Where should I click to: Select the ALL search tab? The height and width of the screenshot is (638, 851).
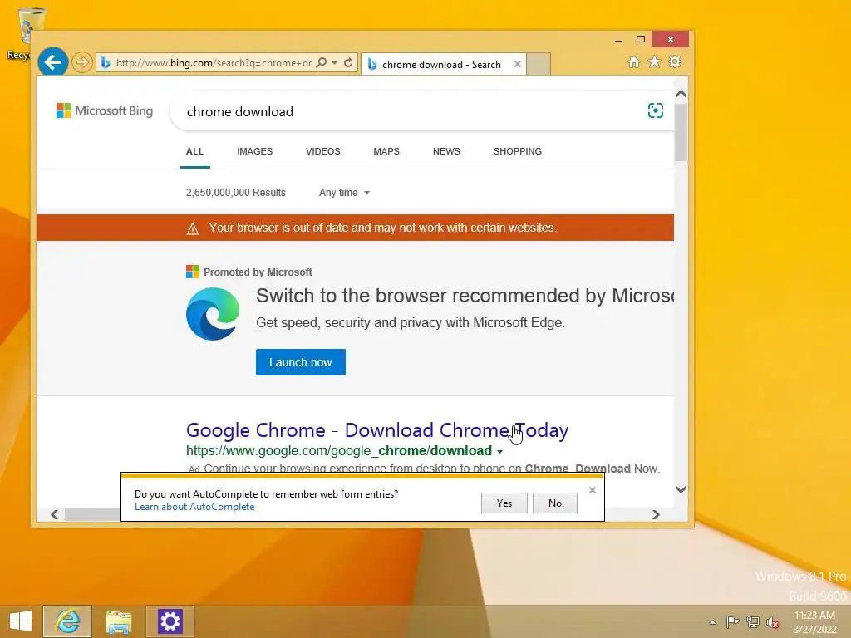coord(194,151)
